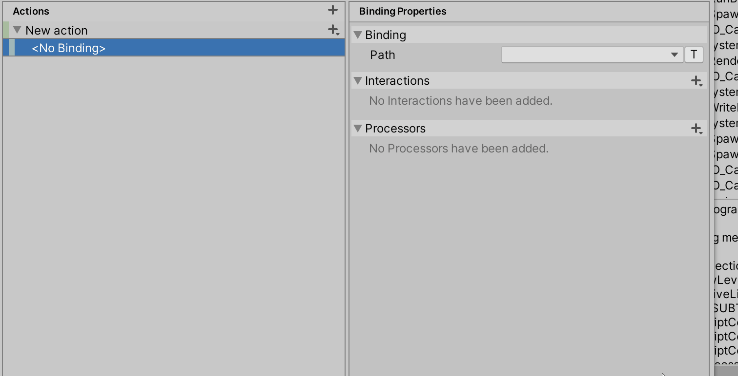
Task: Click green color marker beside New action
Action: click(6, 30)
